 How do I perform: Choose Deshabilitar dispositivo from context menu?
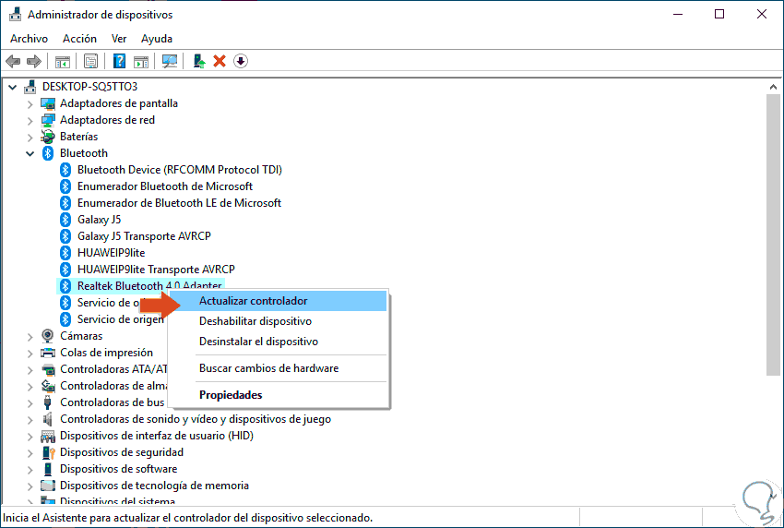coord(277,321)
